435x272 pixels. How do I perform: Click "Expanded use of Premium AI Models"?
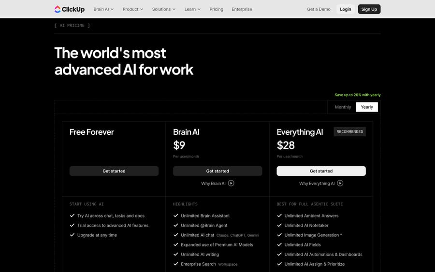pyautogui.click(x=217, y=245)
